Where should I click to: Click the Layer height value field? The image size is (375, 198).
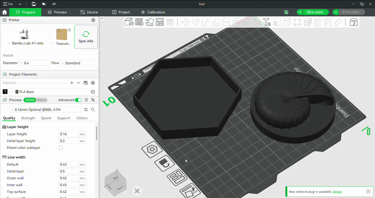coord(72,134)
